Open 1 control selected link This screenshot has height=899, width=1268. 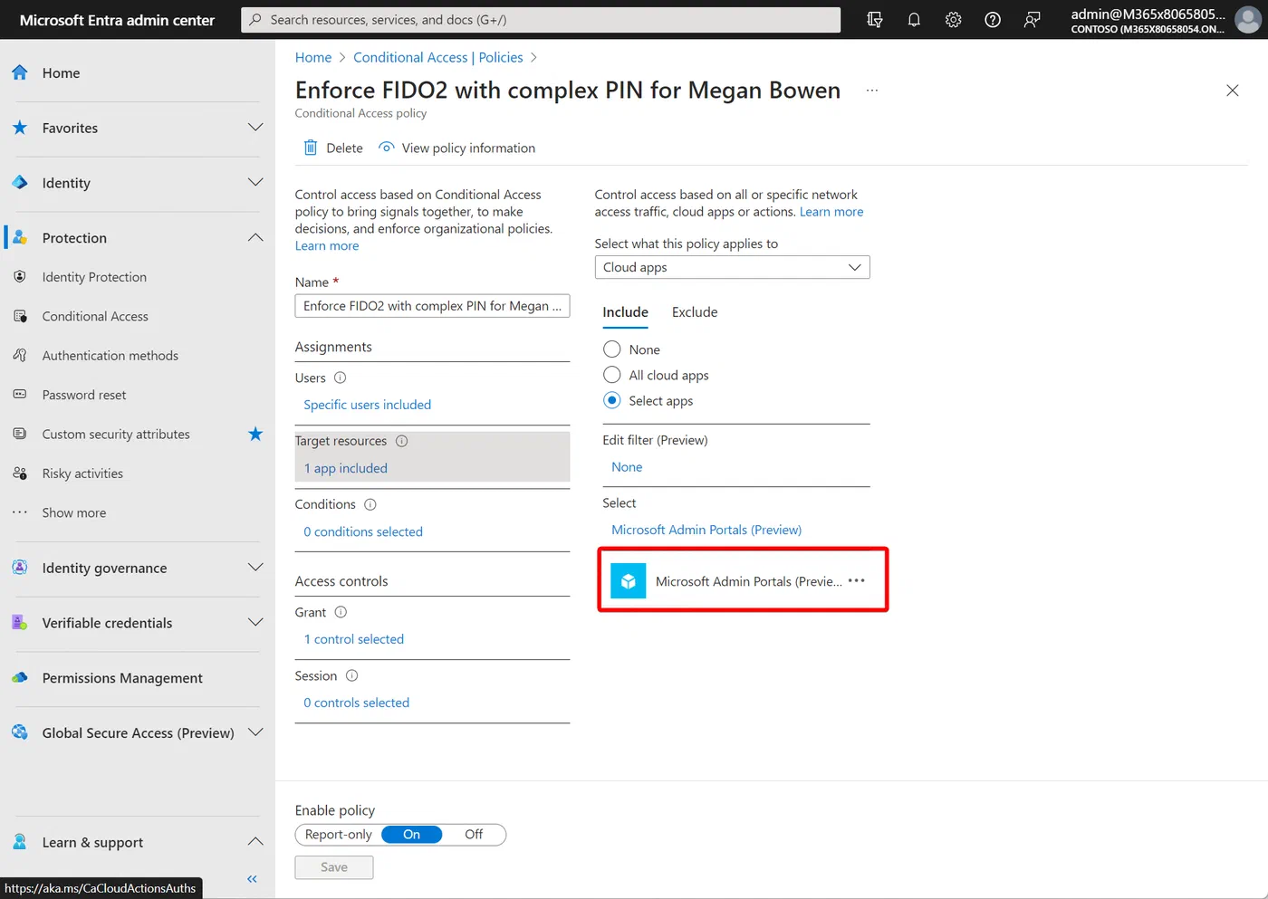click(354, 639)
